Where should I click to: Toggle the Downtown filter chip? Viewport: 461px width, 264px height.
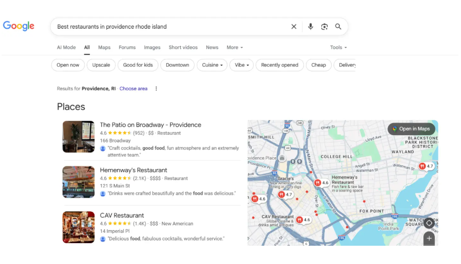(x=178, y=65)
